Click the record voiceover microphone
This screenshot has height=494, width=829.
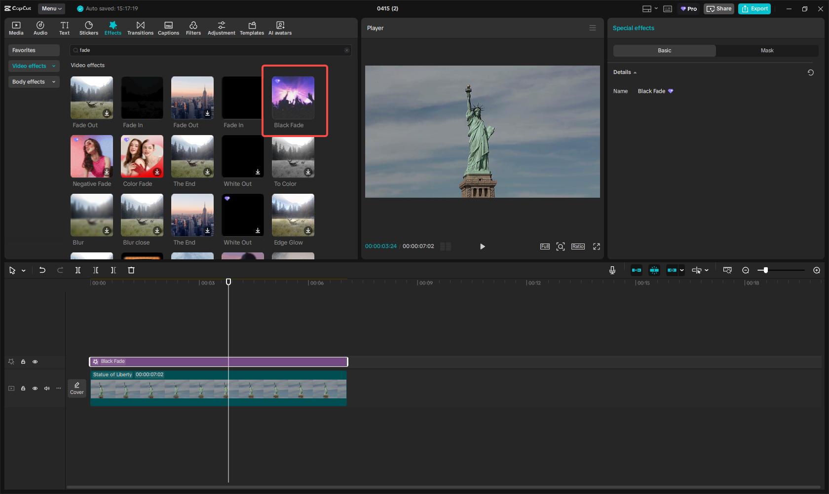[612, 270]
